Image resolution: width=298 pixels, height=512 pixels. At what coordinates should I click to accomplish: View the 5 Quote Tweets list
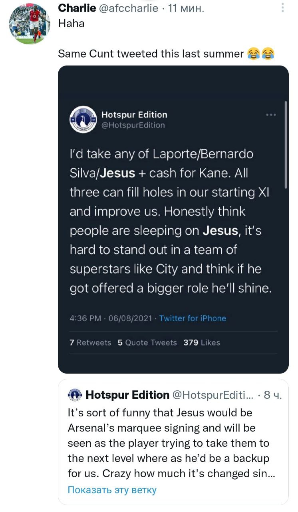[147, 342]
